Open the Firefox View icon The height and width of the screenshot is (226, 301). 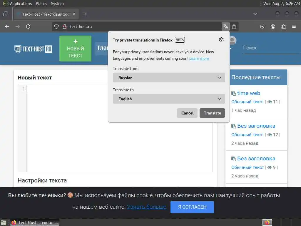pos(6,14)
